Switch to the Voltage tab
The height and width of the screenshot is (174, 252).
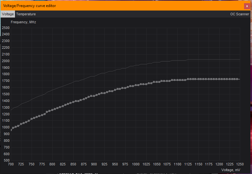pyautogui.click(x=8, y=14)
